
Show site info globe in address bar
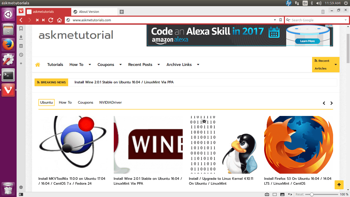[68, 20]
